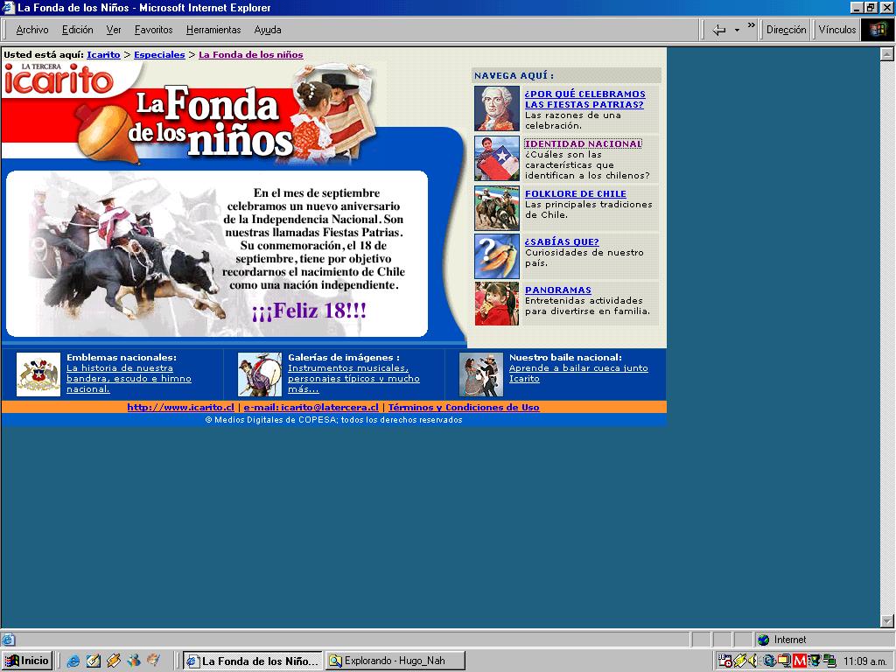Click the Dirección address bar label
896x672 pixels.
tap(786, 30)
